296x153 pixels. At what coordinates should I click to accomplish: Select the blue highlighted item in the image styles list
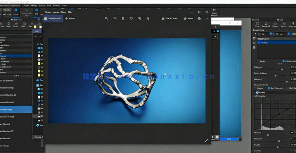[x=277, y=43]
